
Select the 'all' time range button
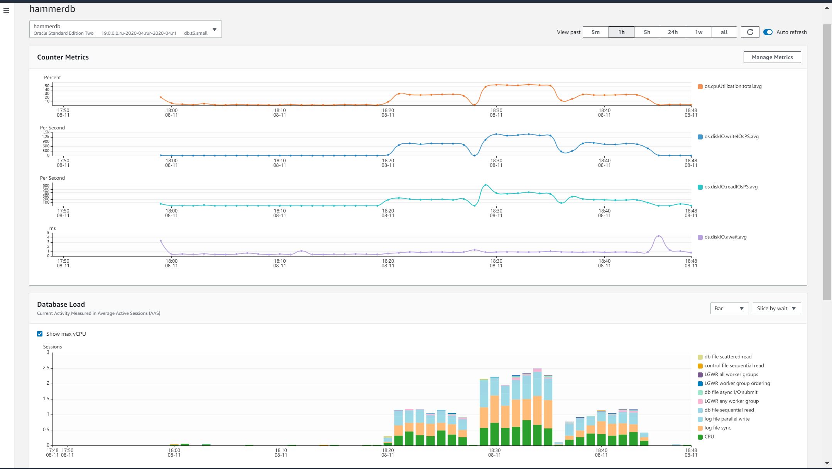[x=724, y=32]
